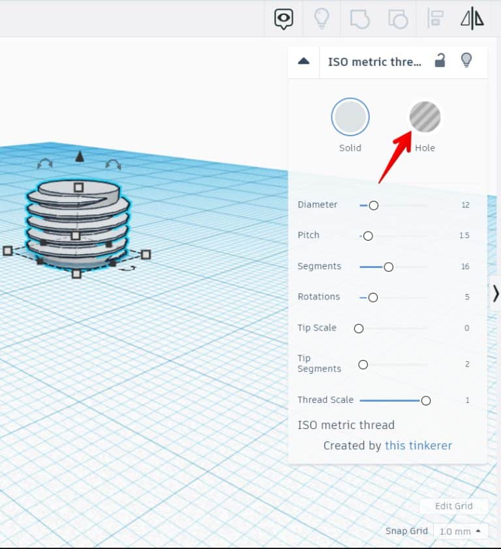
Task: Open the Snap Grid 1.0 mm dropdown
Action: coord(460,531)
